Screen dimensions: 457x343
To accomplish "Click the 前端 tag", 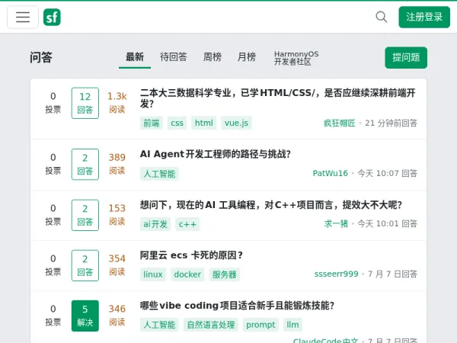I will coord(152,123).
